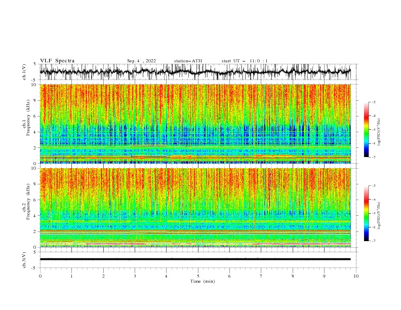Click the "ch.3(V)" waveform axis label

24,260
